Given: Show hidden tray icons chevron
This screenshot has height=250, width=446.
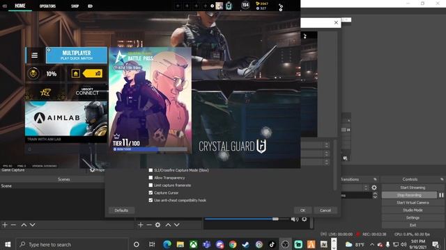Looking at the screenshot, I should (372, 244).
